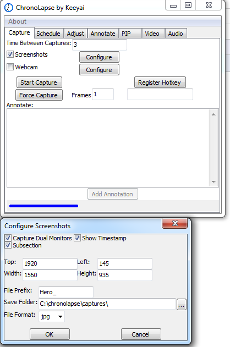Click the Time Between Captures field
This screenshot has width=230, height=347.
tap(100, 45)
